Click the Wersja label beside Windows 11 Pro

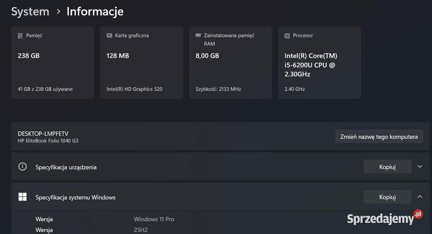tap(44, 219)
